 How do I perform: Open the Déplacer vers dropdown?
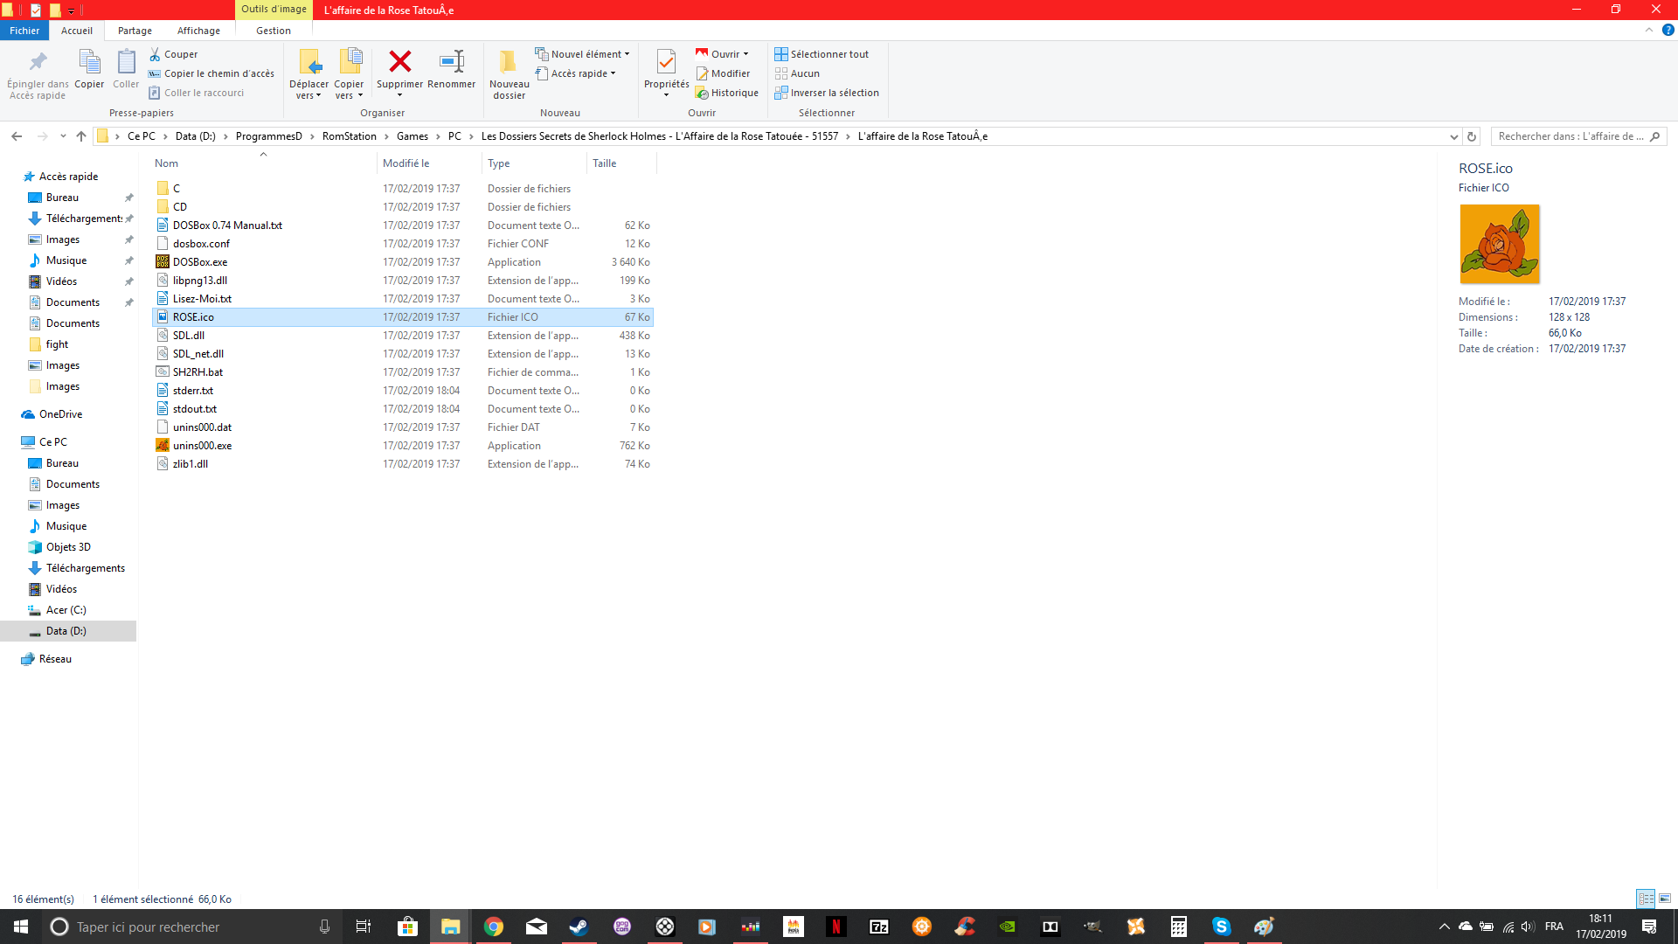tap(309, 90)
